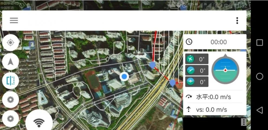Viewport: 268px width, 130px height.
Task: Tap the Android recent apps square button
Action: pos(259,43)
